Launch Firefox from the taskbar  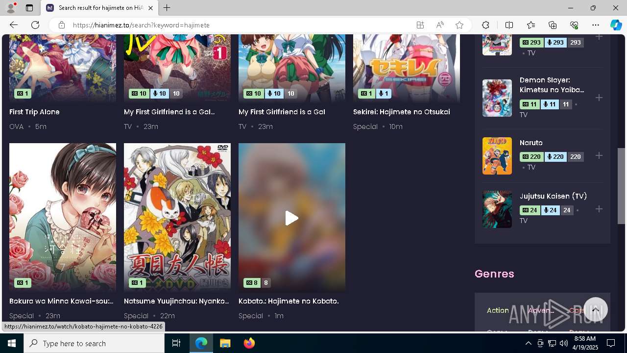pos(249,343)
